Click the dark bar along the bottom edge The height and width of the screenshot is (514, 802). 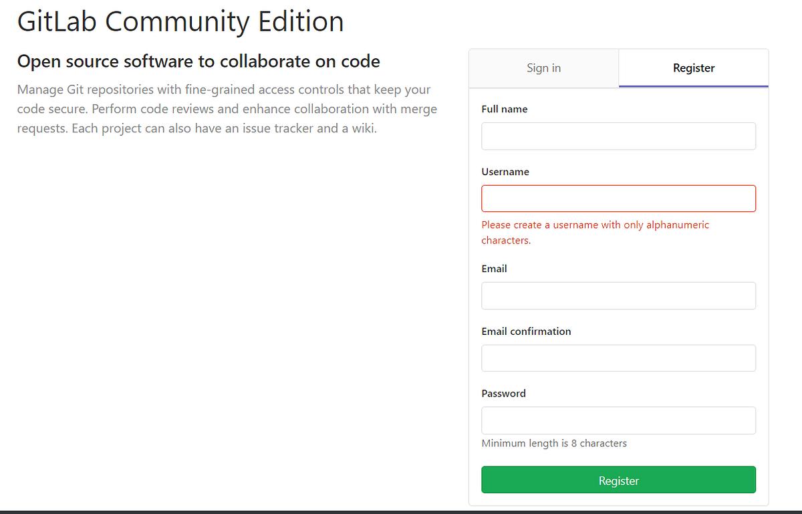click(x=401, y=511)
